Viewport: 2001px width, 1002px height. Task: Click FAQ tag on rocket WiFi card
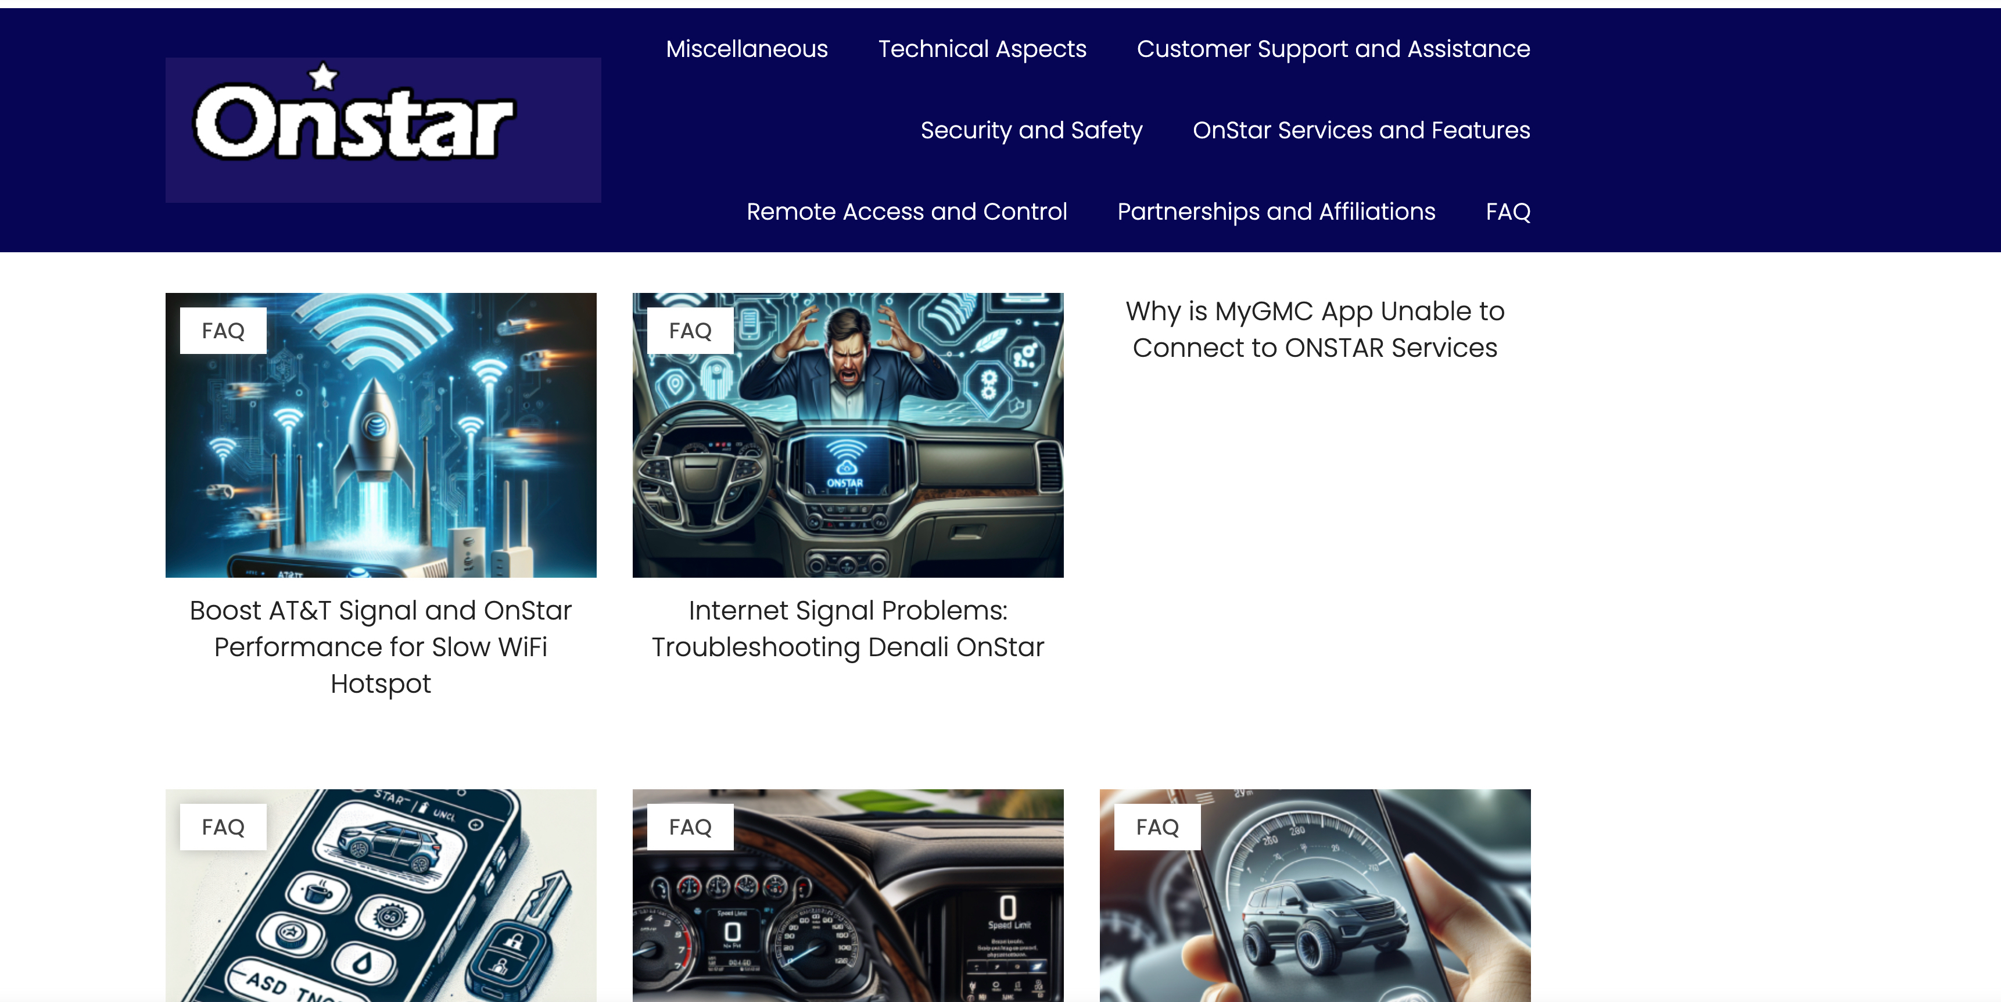coord(223,330)
